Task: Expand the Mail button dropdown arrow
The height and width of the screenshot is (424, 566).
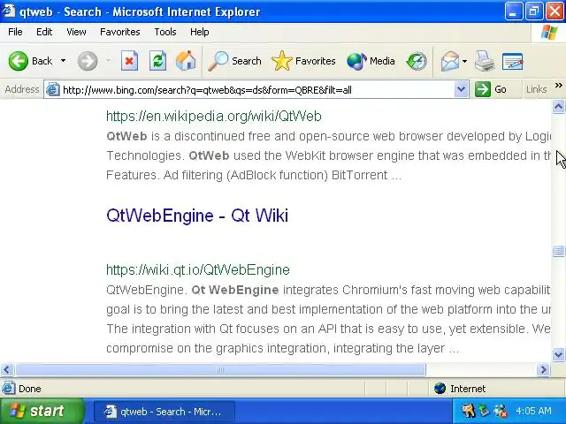Action: coord(464,61)
